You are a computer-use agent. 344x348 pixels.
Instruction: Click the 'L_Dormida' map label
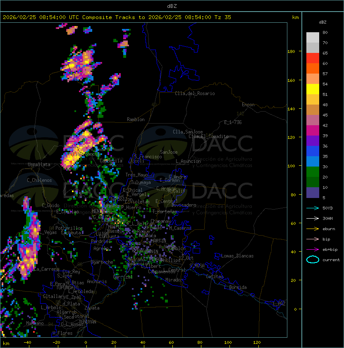[235, 287]
